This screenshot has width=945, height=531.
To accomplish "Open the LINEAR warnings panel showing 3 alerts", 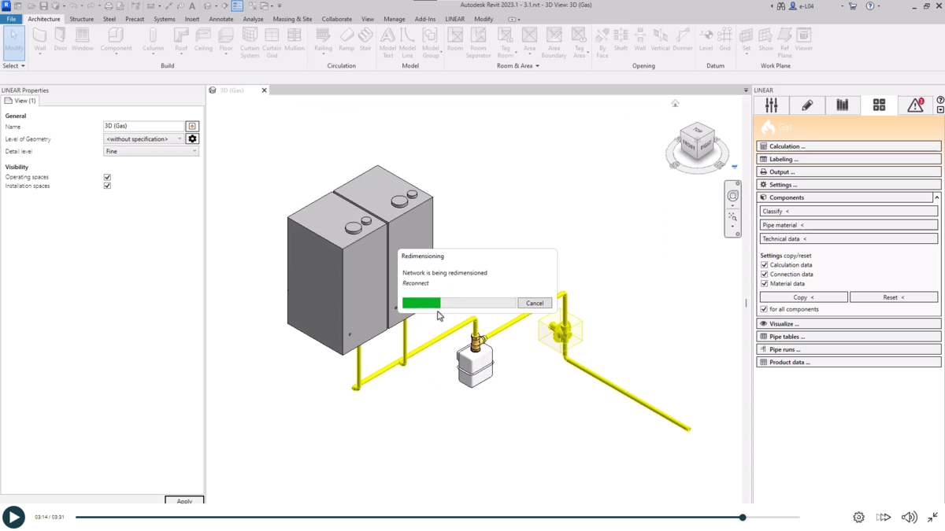I will point(914,105).
